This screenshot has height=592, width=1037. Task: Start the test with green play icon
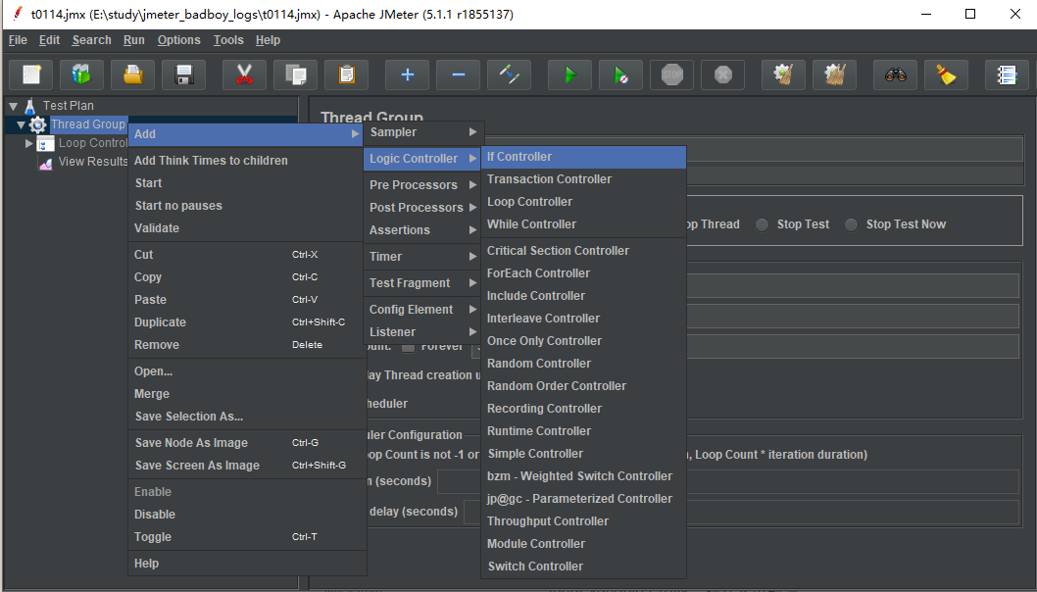coord(570,74)
